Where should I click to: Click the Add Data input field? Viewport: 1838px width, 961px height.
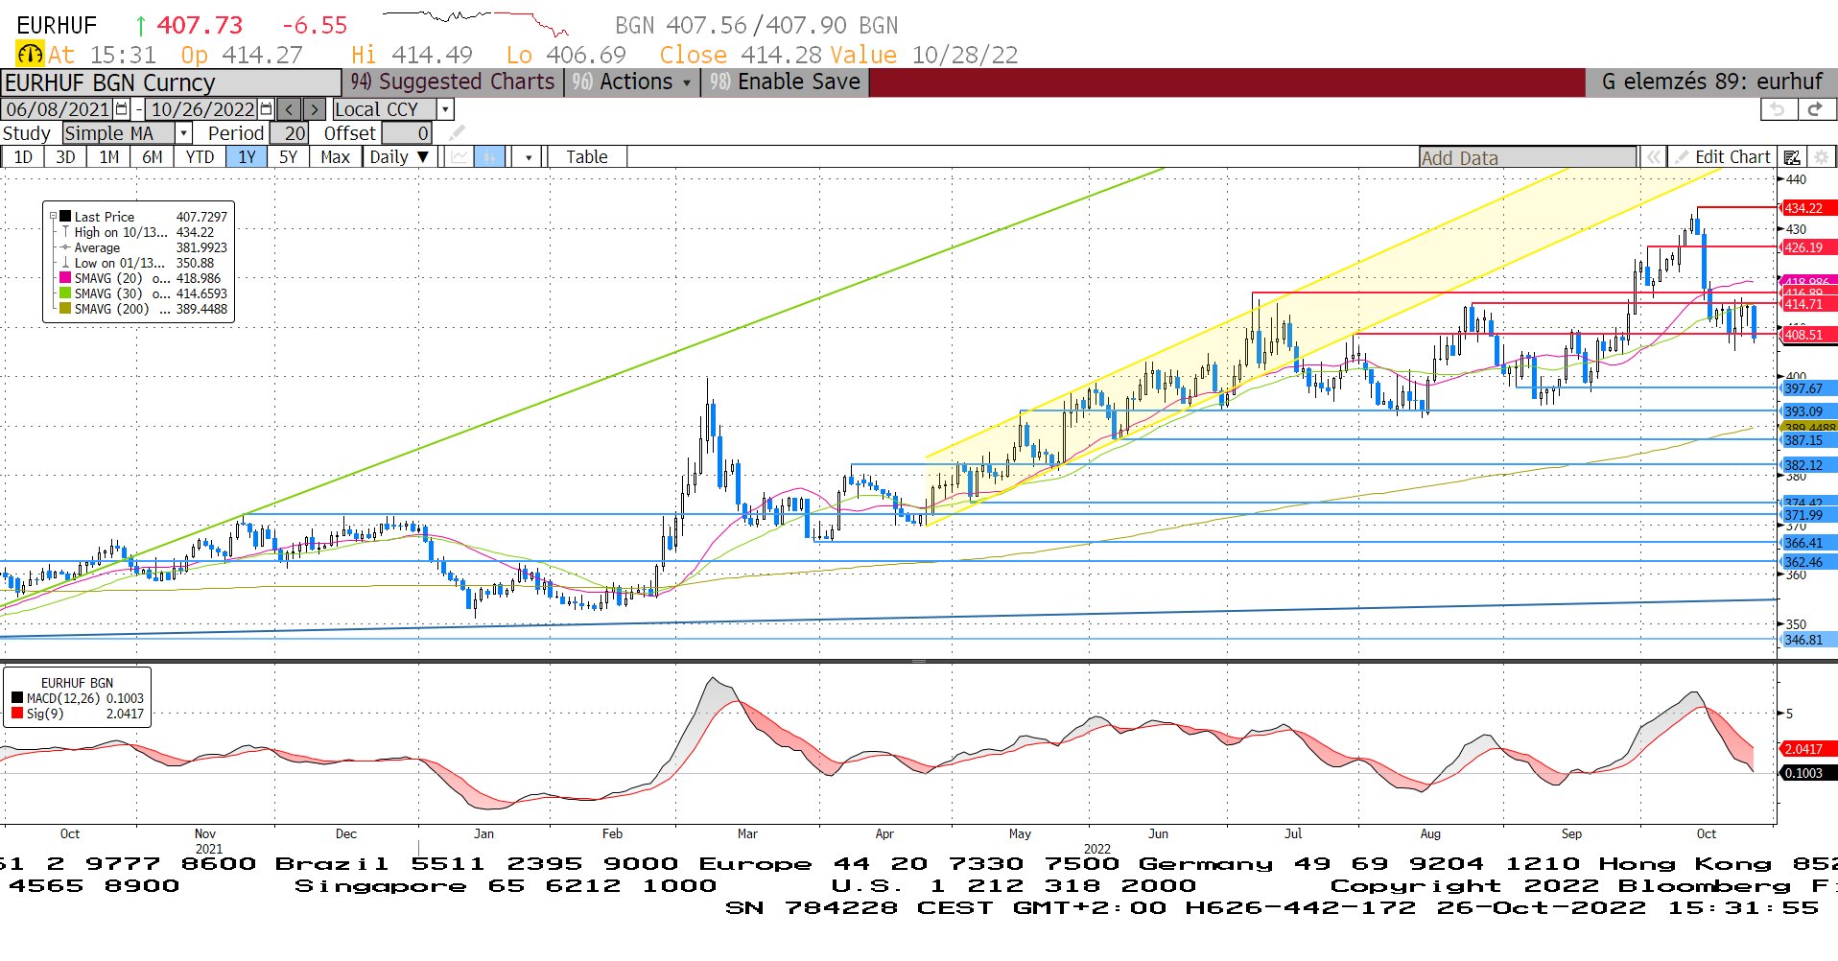pos(1527,157)
